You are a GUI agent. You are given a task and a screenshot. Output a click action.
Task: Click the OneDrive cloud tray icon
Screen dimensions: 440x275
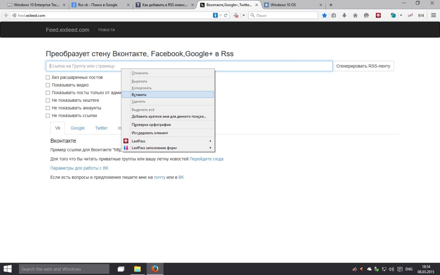(369, 269)
